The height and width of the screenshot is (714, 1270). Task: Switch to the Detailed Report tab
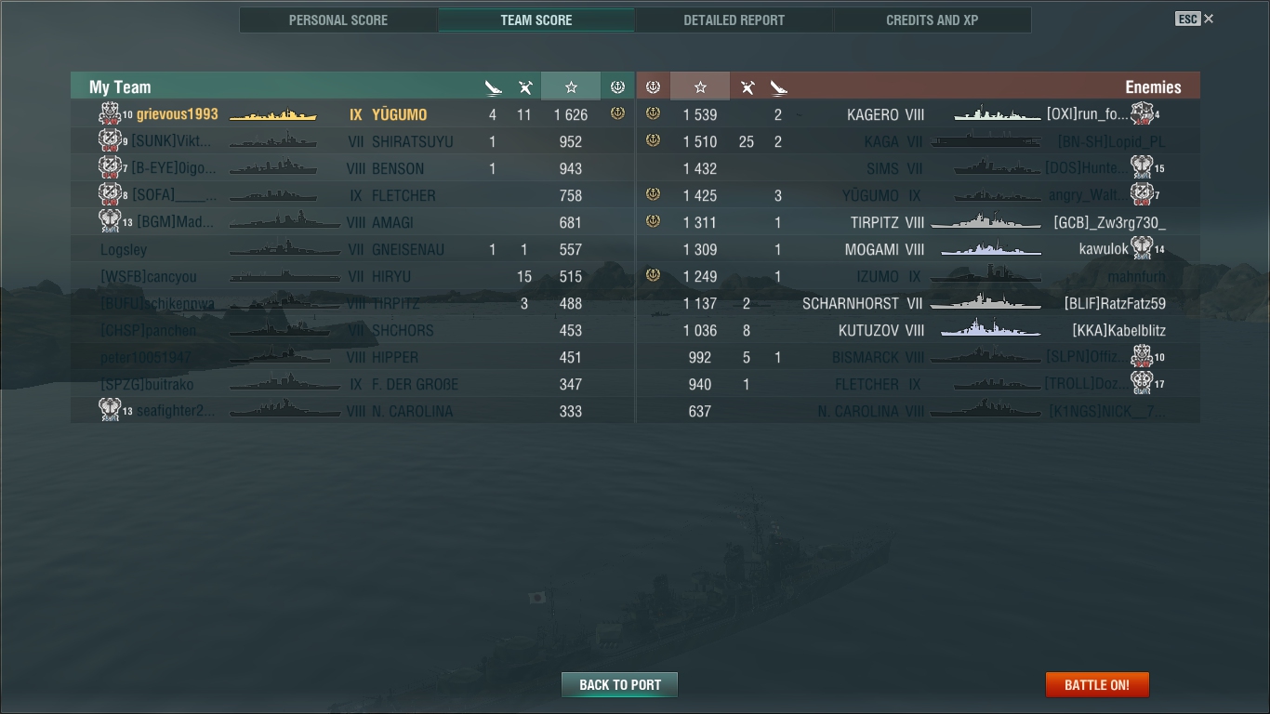pos(734,20)
